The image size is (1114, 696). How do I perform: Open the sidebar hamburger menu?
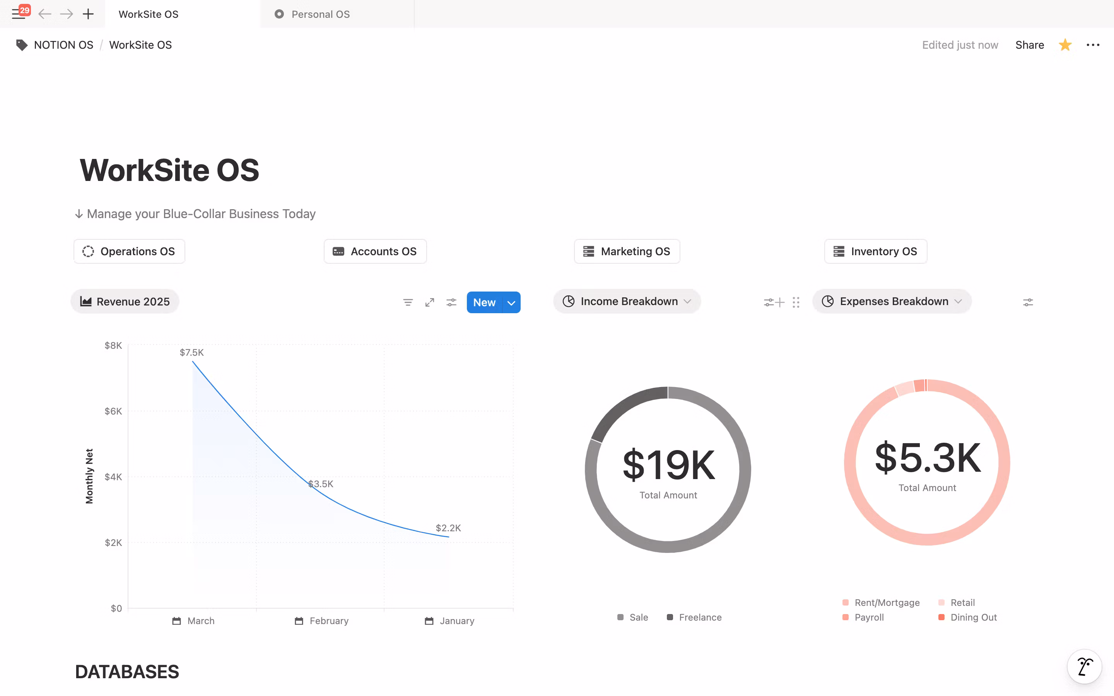[x=17, y=14]
